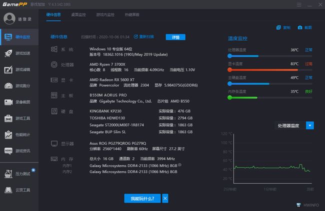
Task: Select Asus ROG PG279Q monitor text
Action: (x=117, y=143)
